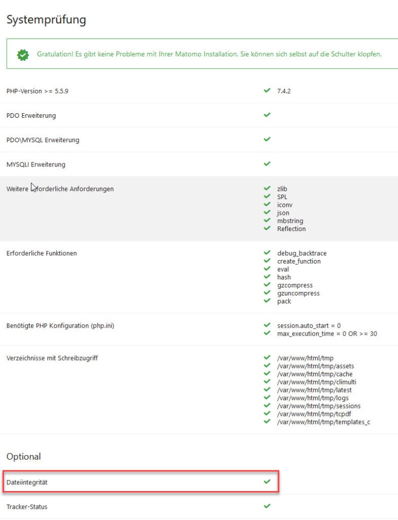Image resolution: width=398 pixels, height=520 pixels.
Task: Click the version value 7.4.2
Action: [x=284, y=91]
